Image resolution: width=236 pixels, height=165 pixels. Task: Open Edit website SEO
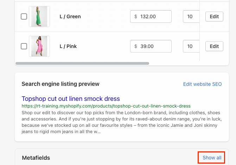(x=203, y=84)
